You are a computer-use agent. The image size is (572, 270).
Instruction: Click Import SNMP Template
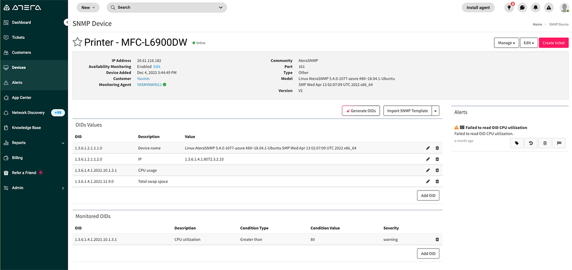point(408,110)
